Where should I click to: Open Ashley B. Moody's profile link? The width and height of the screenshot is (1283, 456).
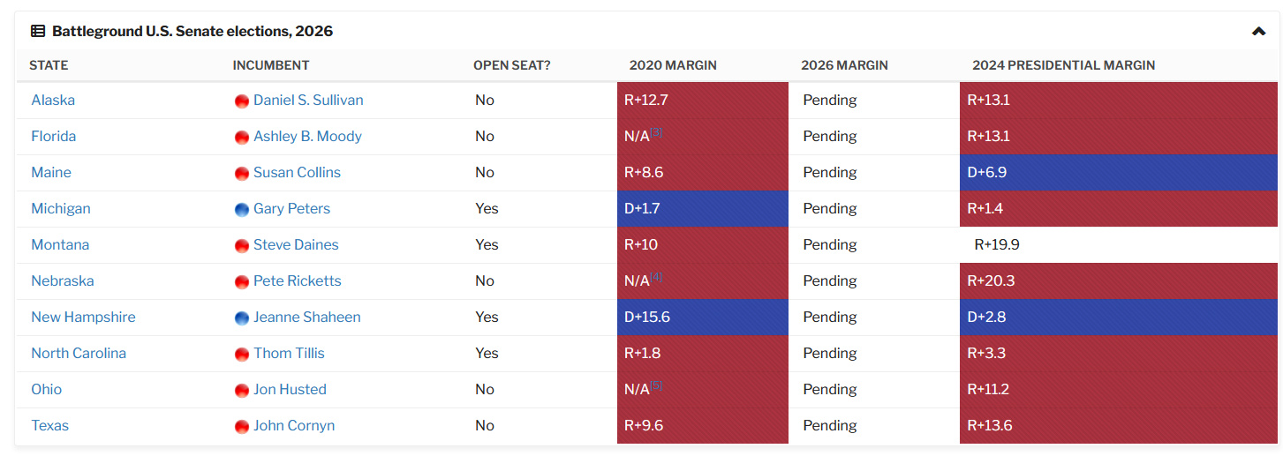pos(307,137)
